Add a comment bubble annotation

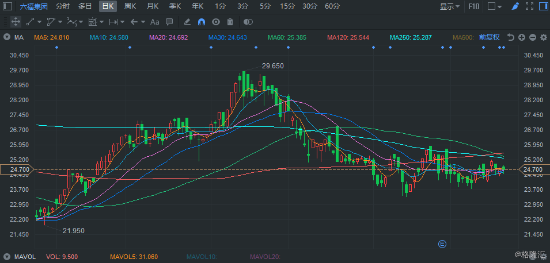click(169, 22)
